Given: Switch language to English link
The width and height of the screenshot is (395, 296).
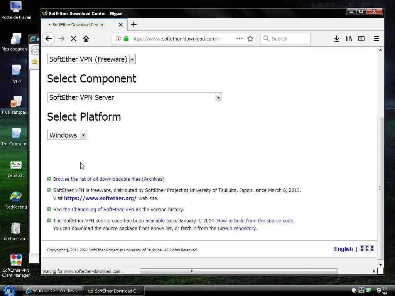Looking at the screenshot, I should (x=343, y=249).
